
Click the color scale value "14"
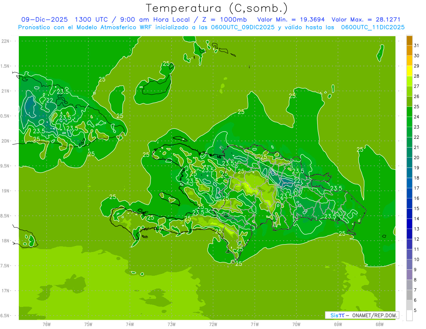pyautogui.click(x=416, y=219)
